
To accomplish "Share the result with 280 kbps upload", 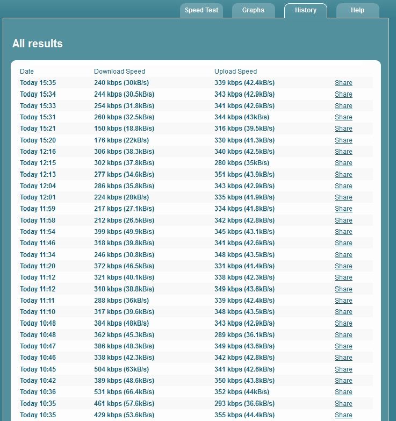I will click(x=343, y=163).
